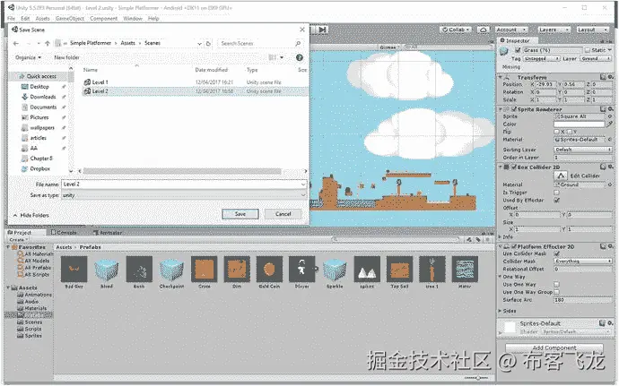Screen dimensions: 619x386
Task: Open Platform Effector 2D settings gear
Action: click(x=611, y=246)
